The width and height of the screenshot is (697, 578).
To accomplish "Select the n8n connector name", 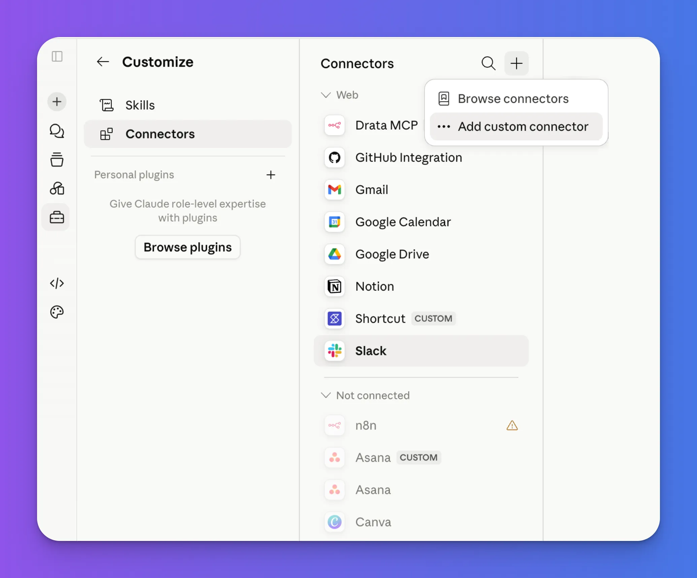I will pyautogui.click(x=366, y=425).
